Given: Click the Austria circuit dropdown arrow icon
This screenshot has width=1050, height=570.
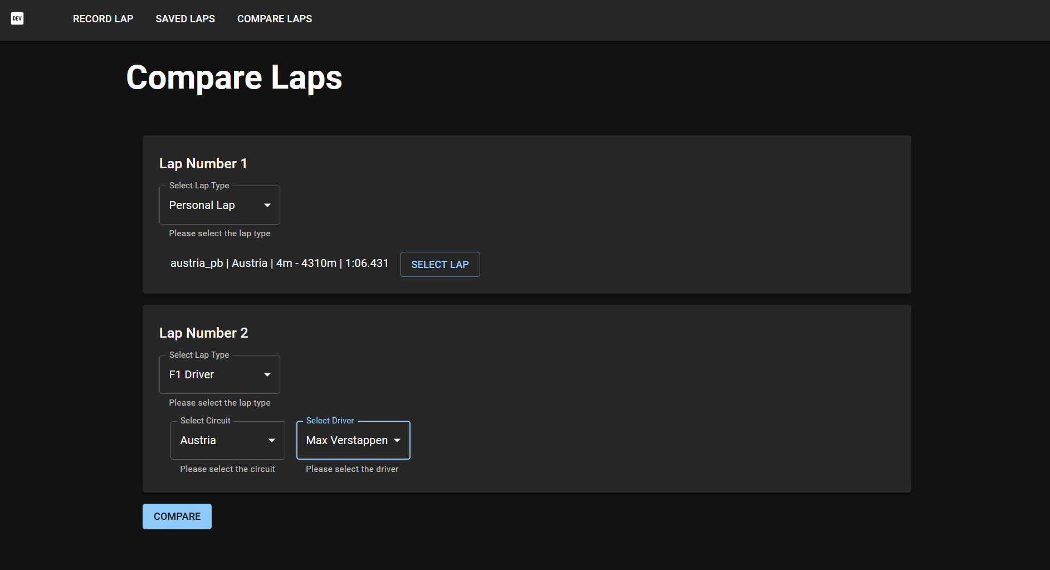Looking at the screenshot, I should click(x=272, y=440).
